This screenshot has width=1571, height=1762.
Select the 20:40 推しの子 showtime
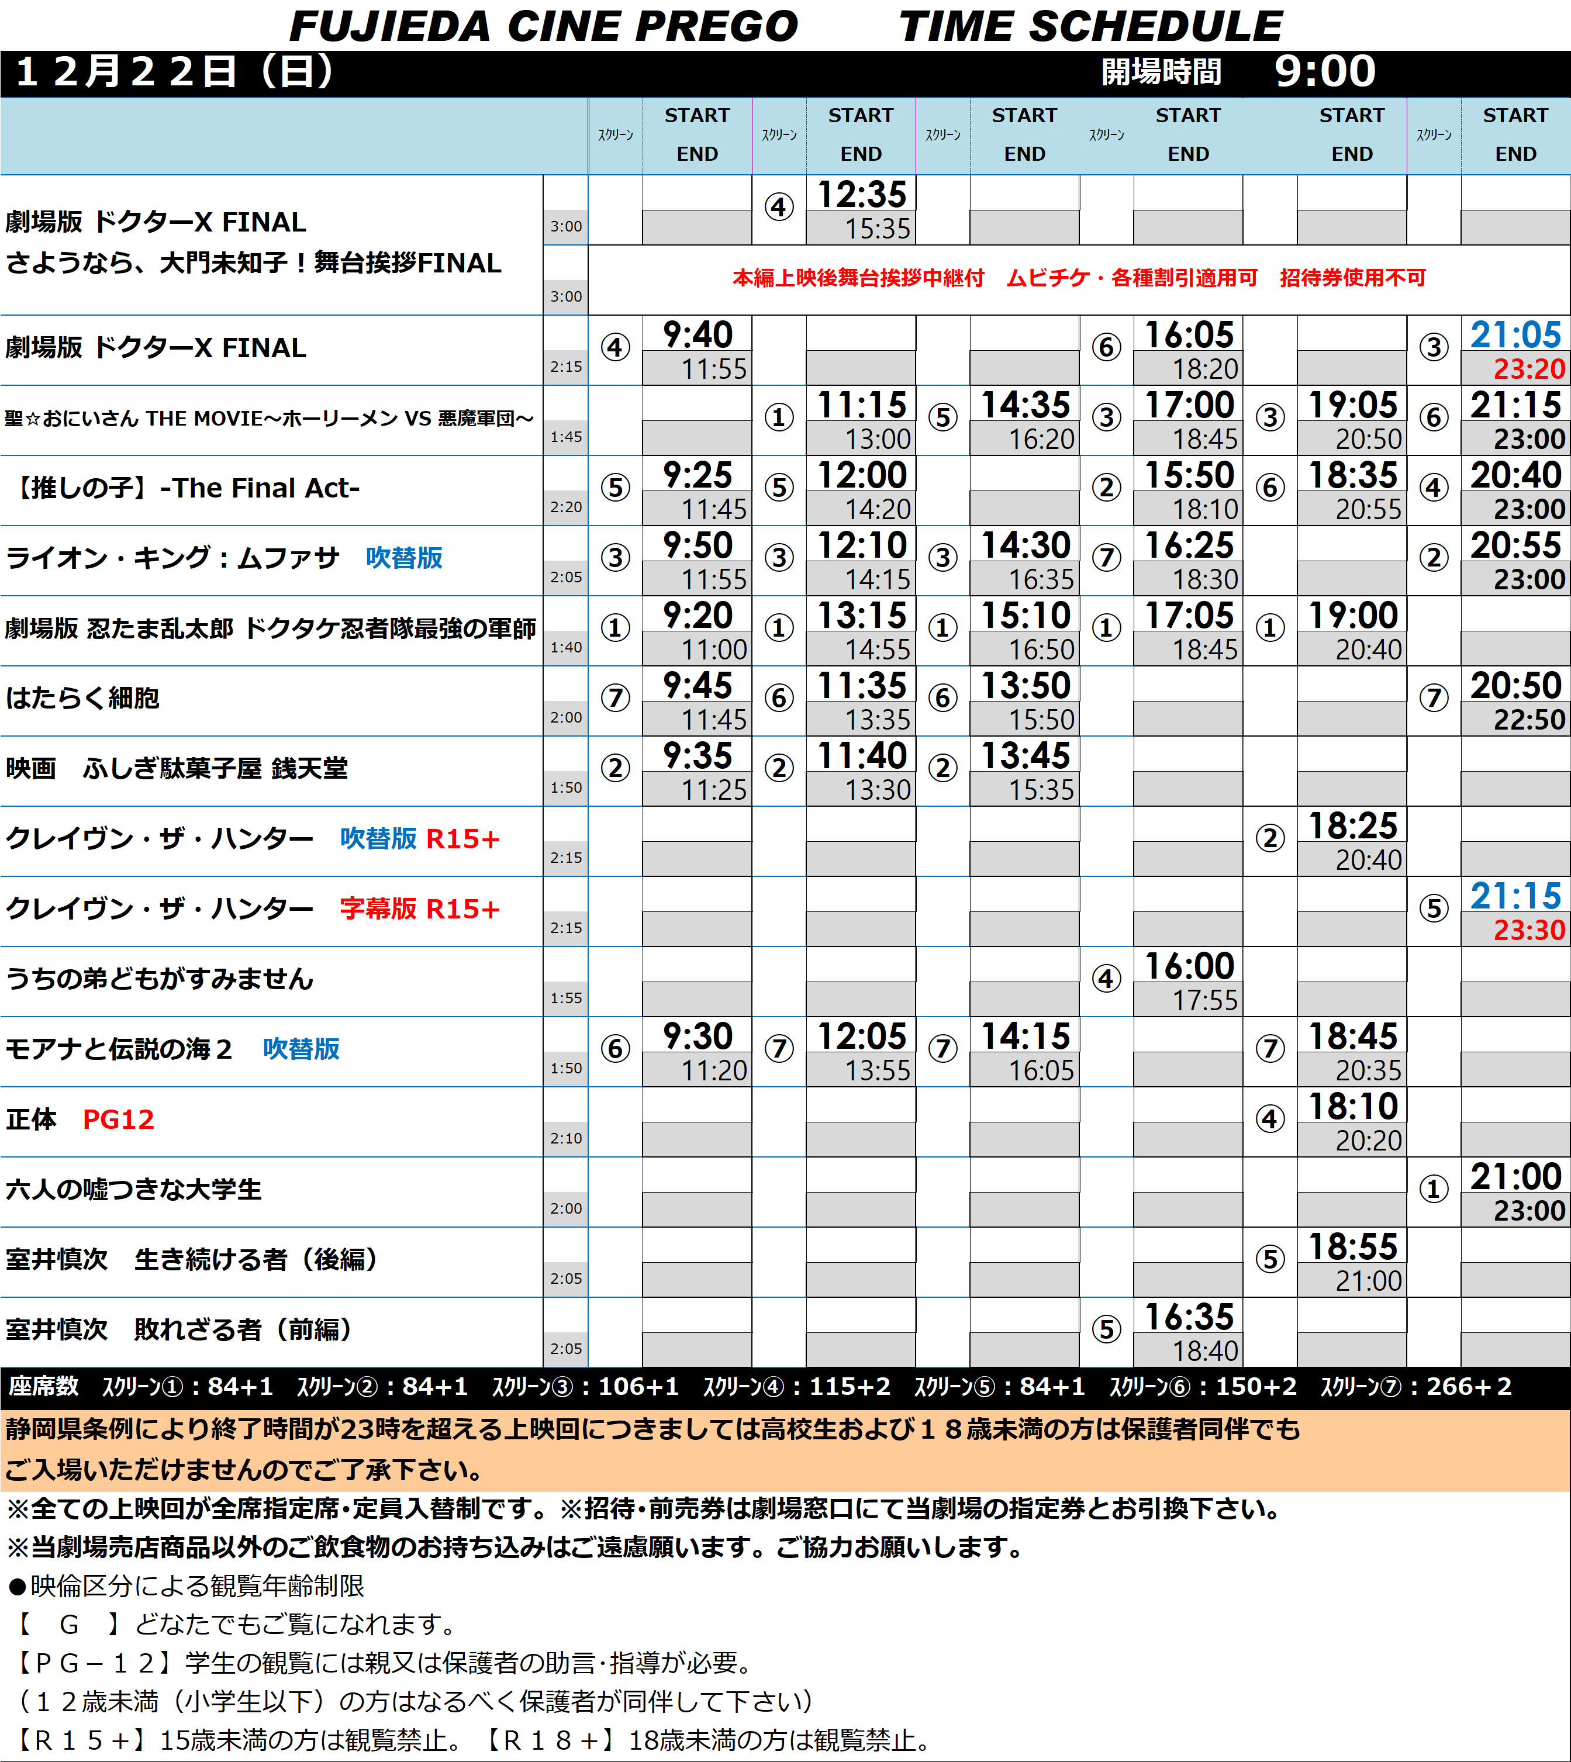[x=1516, y=475]
